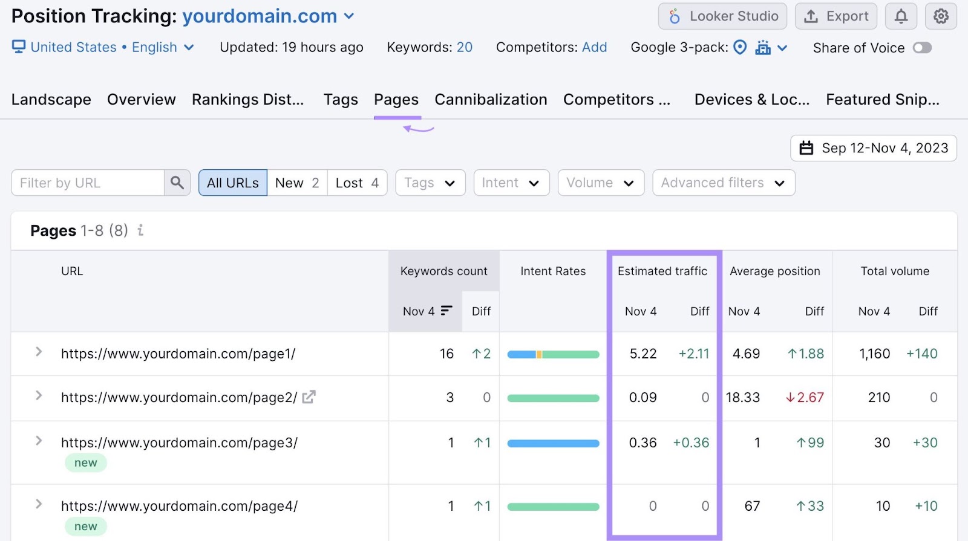Open page4 URL link
The height and width of the screenshot is (541, 968).
tap(179, 506)
